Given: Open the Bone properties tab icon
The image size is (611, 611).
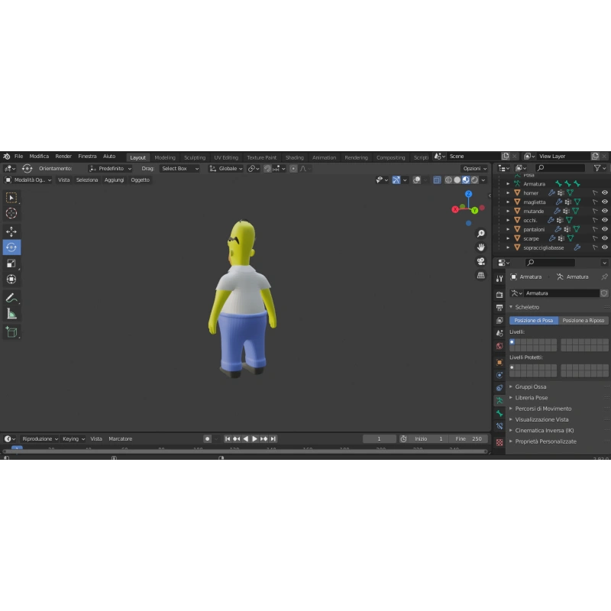Looking at the screenshot, I should (499, 413).
